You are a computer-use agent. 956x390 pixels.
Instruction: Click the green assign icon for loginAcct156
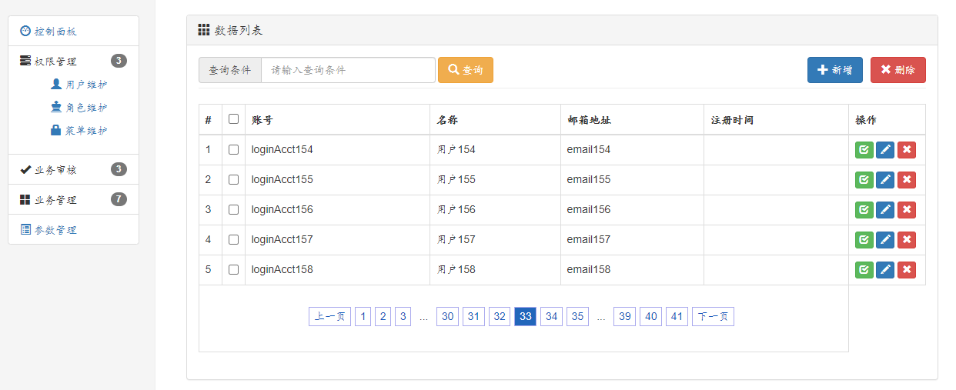point(864,209)
